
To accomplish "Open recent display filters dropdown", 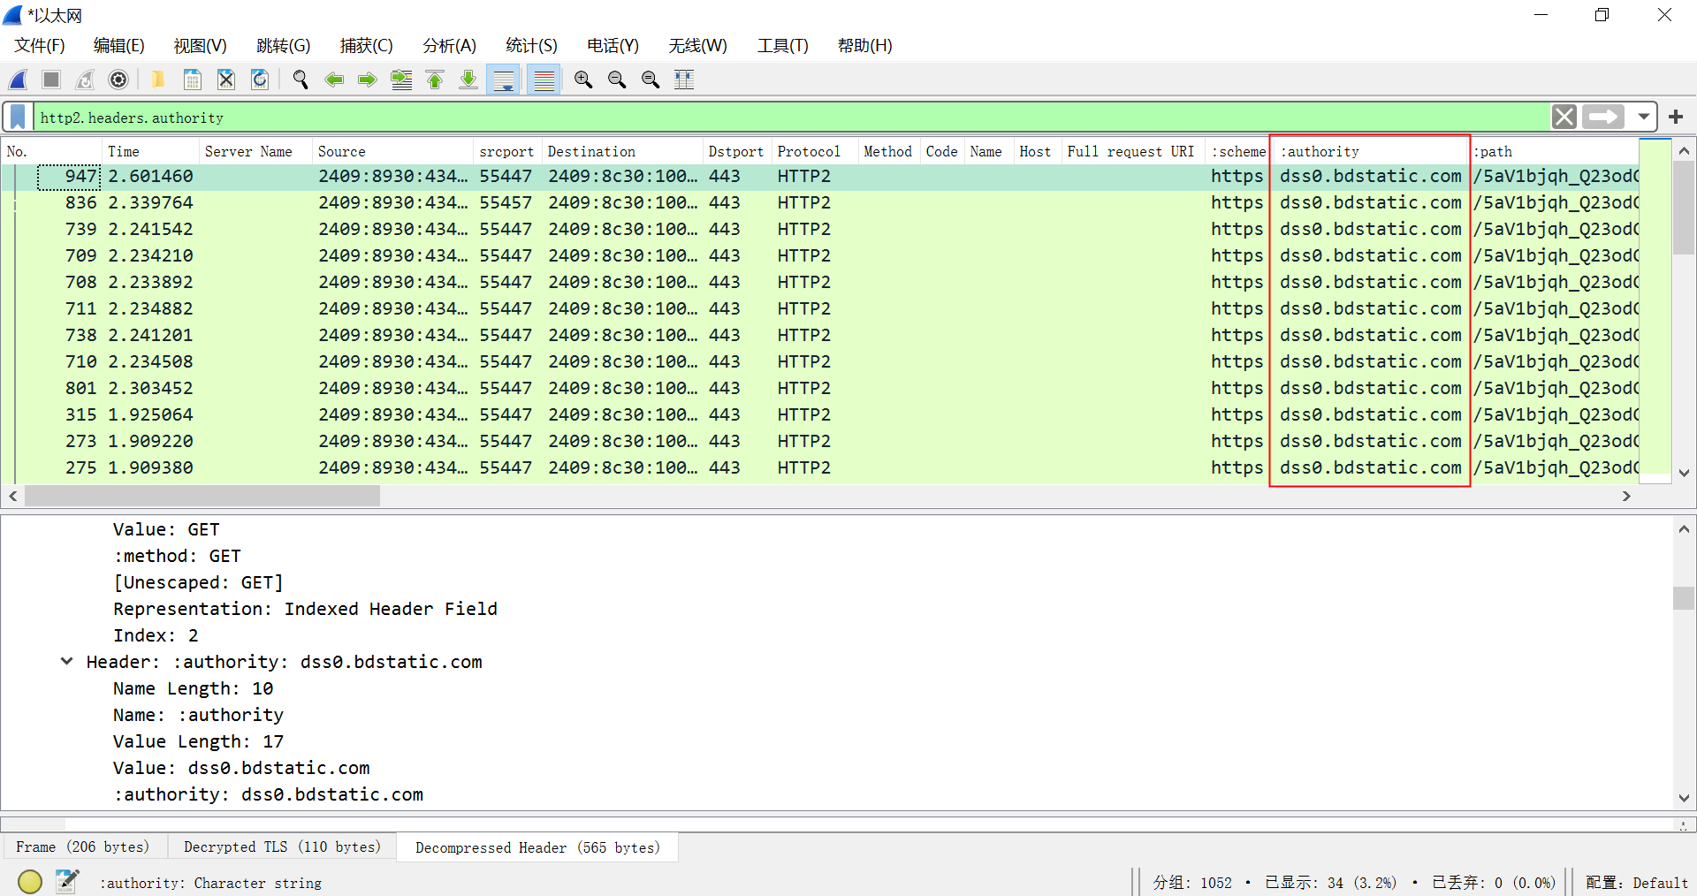I will pyautogui.click(x=1643, y=117).
